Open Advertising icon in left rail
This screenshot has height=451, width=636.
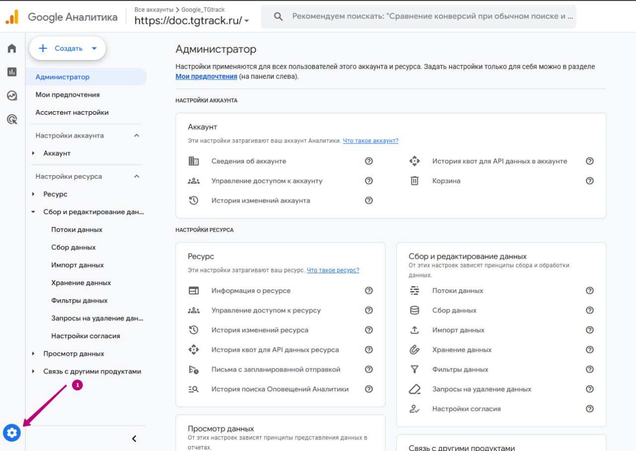coord(12,119)
